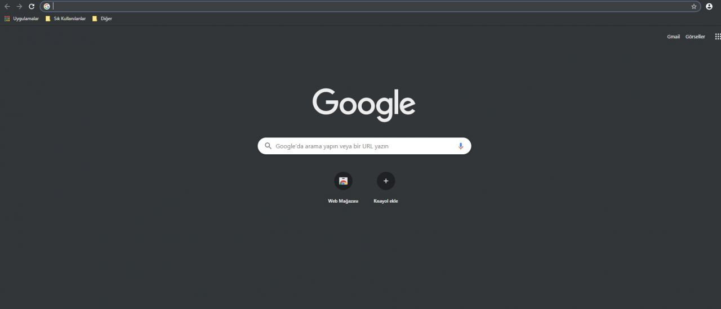Open the Google apps grid menu
This screenshot has height=309, width=721.
[x=718, y=37]
